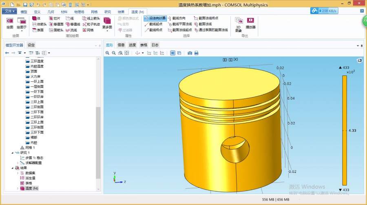
Task: Open the 播放器 animation player
Action: [250, 23]
